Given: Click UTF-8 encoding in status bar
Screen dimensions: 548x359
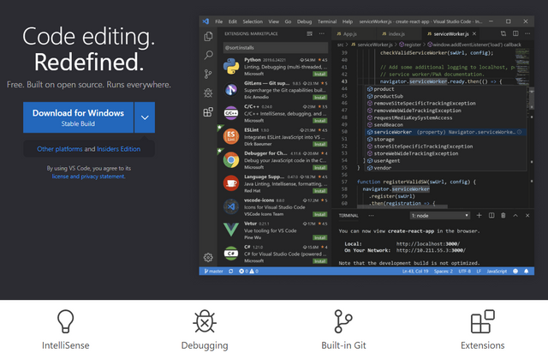Looking at the screenshot, I should (x=464, y=272).
